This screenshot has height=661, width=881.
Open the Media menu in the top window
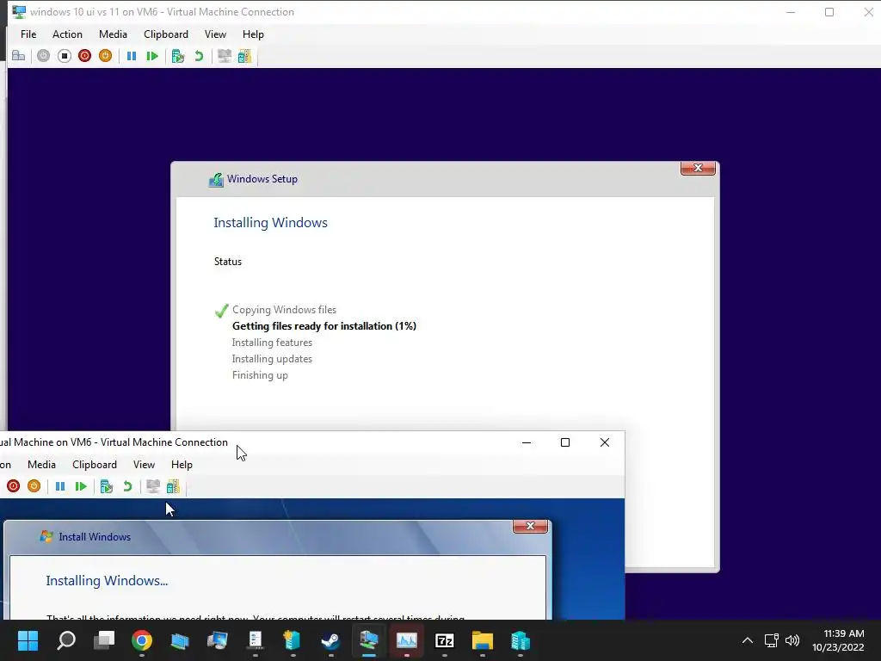coord(113,34)
